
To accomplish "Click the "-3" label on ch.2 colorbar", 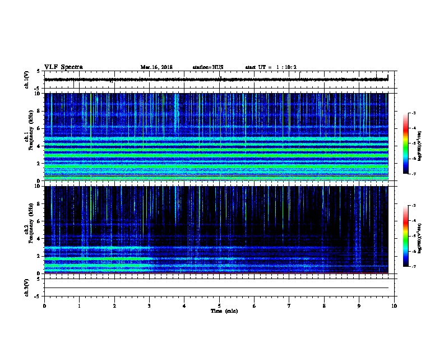I will click(414, 206).
